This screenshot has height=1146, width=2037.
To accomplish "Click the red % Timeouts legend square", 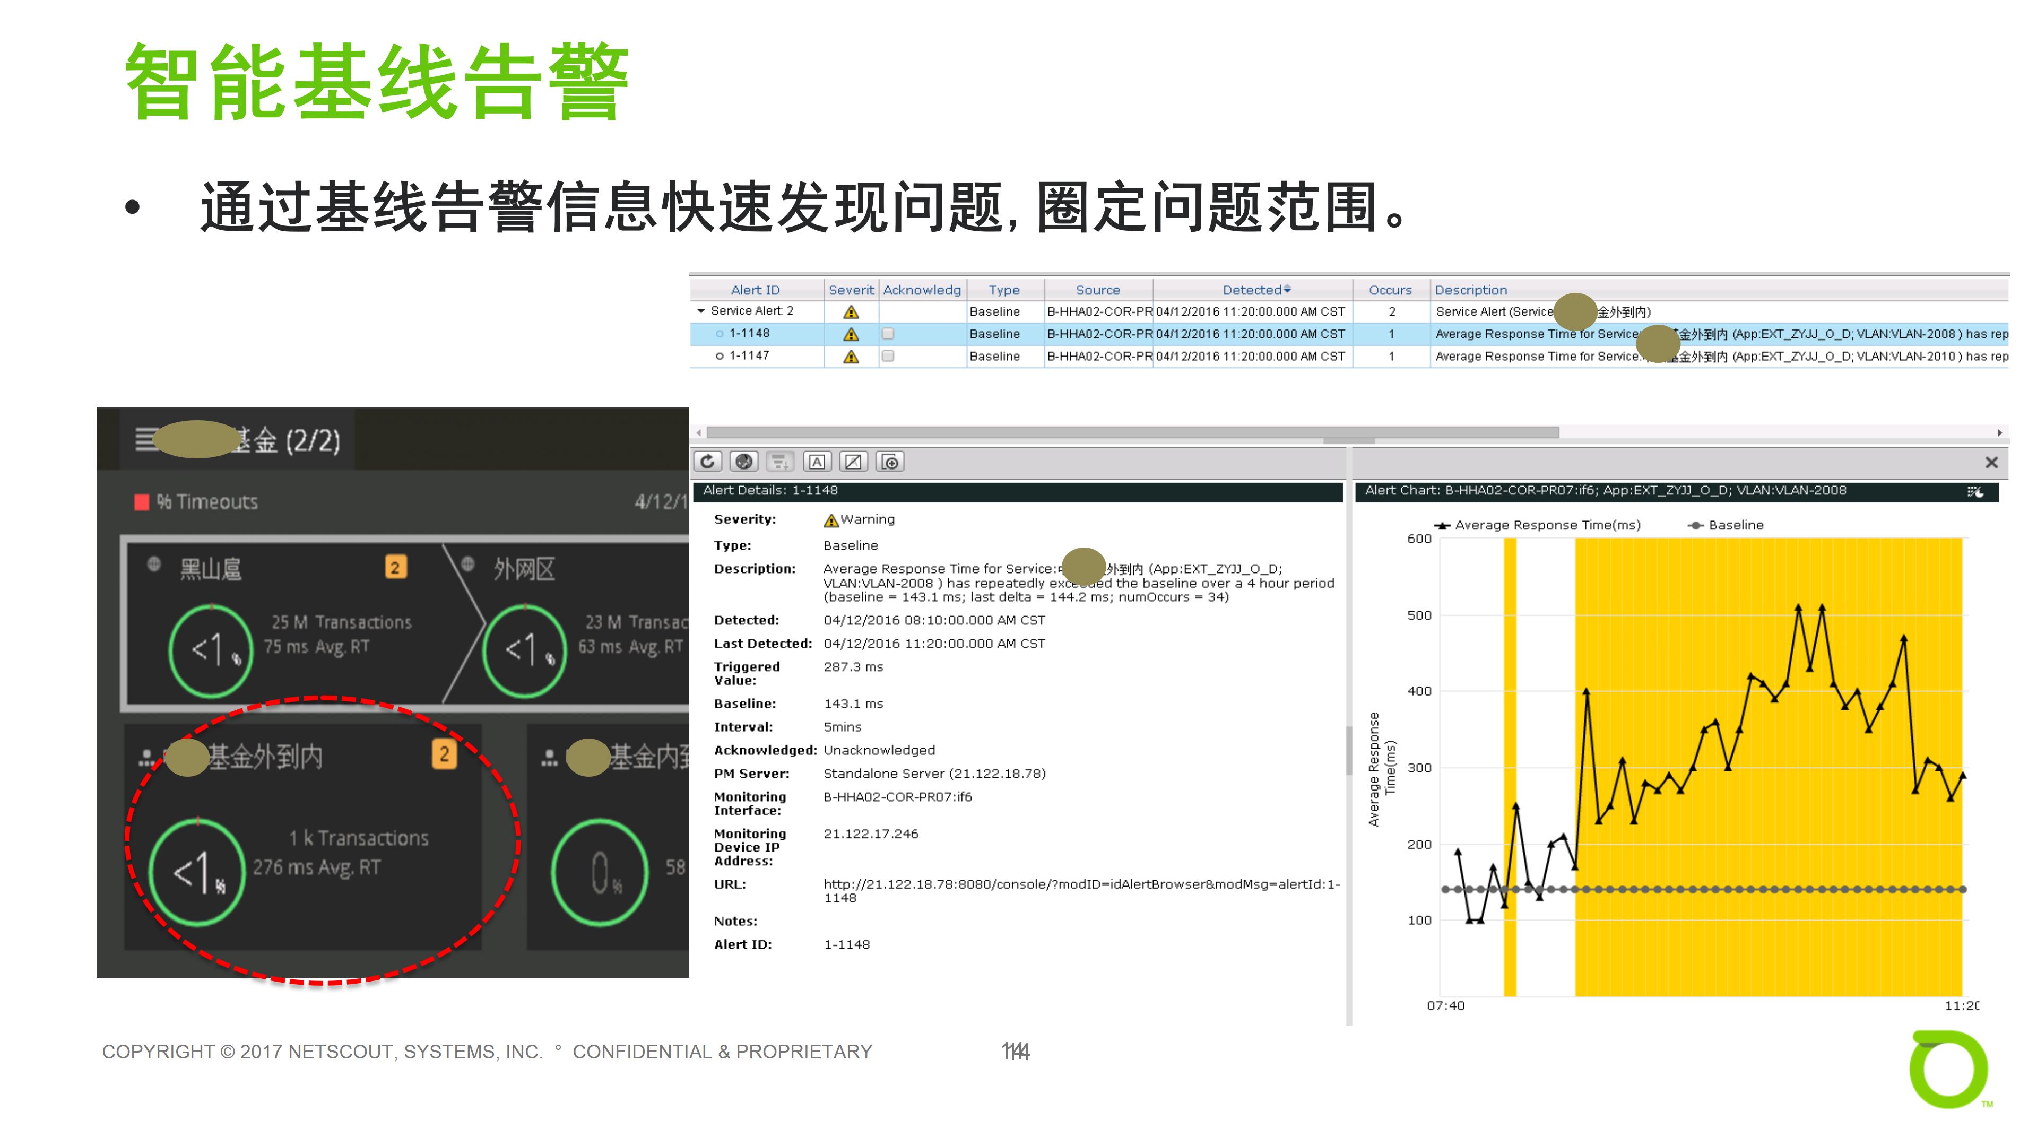I will (142, 501).
